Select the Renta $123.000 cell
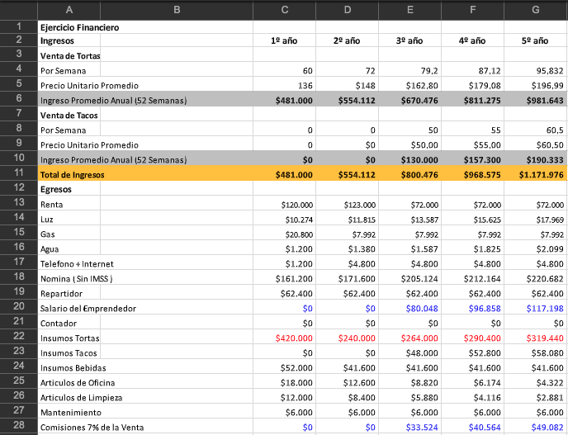Viewport: 568px width, 435px height. [x=347, y=204]
